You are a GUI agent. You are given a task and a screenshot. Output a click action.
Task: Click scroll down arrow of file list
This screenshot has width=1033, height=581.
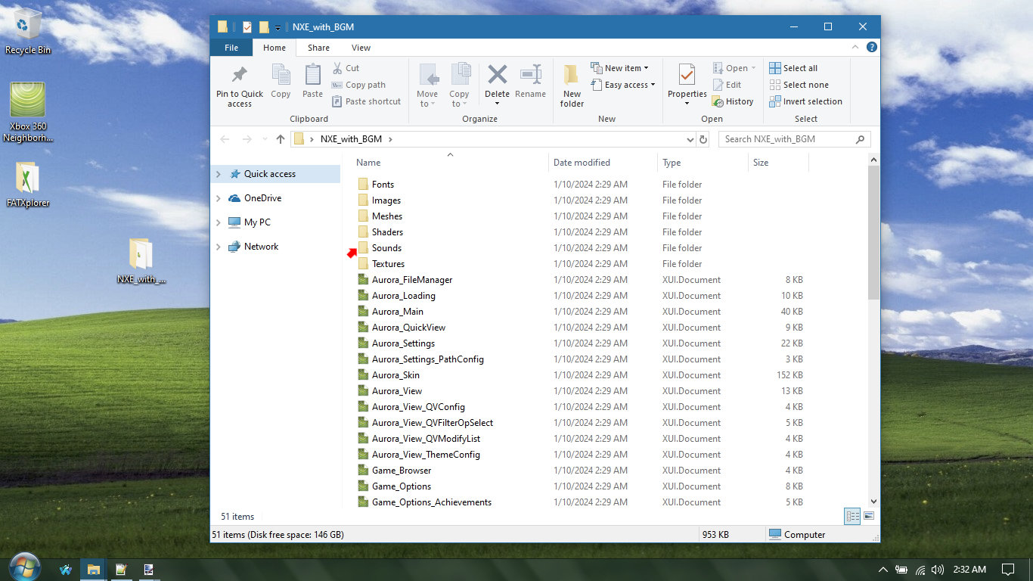tap(873, 502)
